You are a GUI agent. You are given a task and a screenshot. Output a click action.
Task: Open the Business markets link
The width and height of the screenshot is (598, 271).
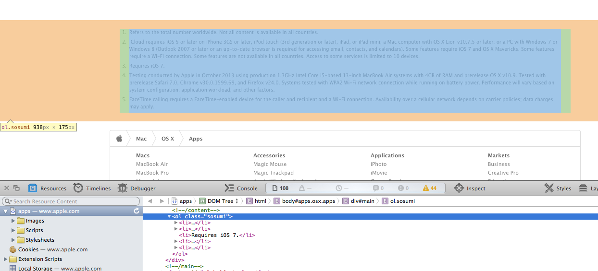point(499,164)
